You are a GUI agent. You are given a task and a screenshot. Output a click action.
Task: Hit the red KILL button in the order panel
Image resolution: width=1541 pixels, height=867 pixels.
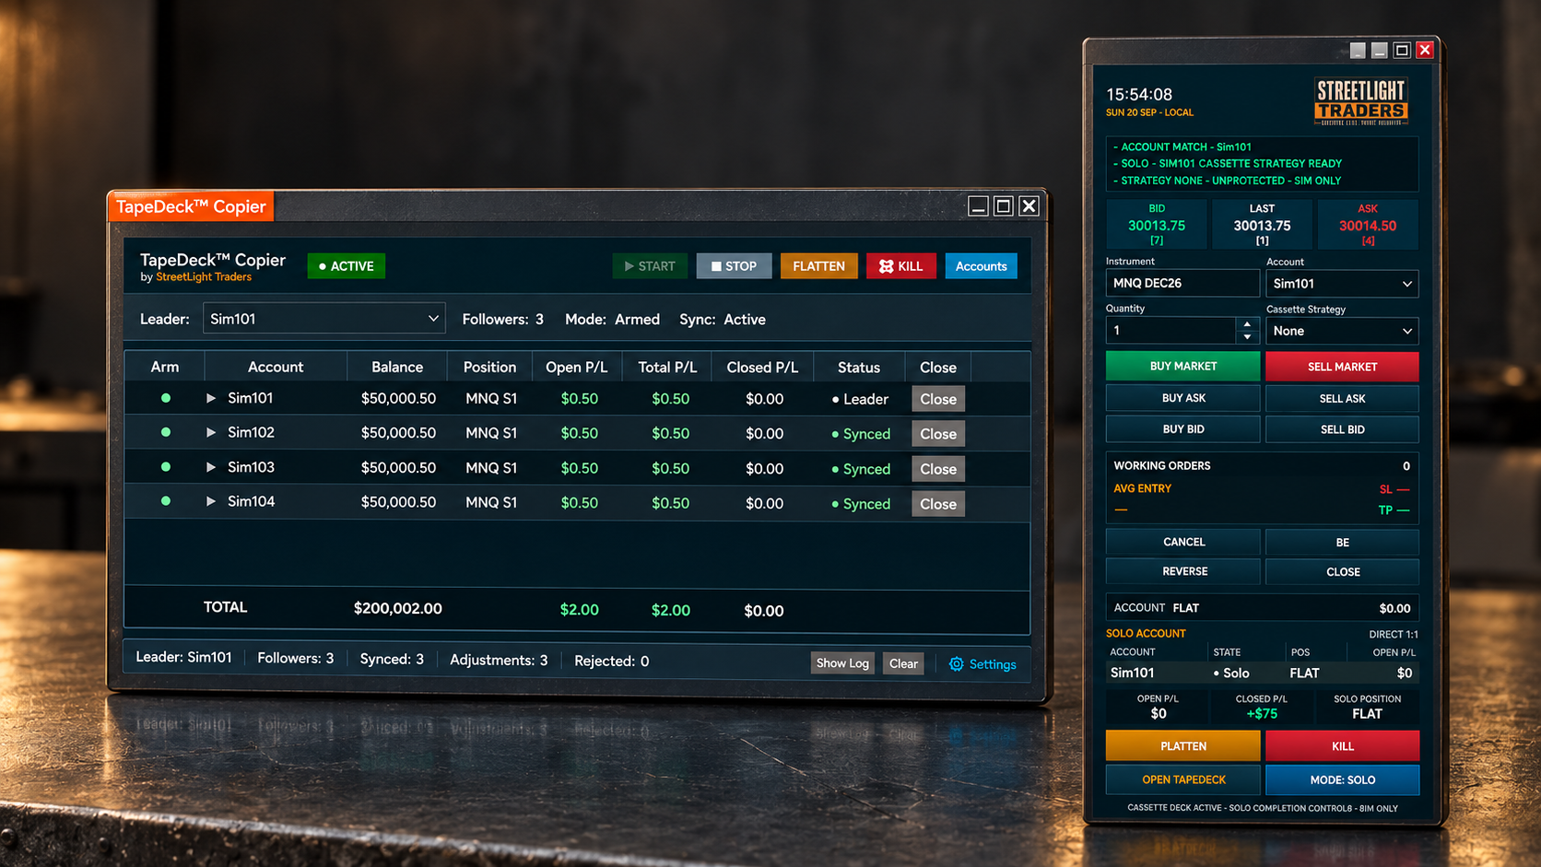(x=1342, y=745)
